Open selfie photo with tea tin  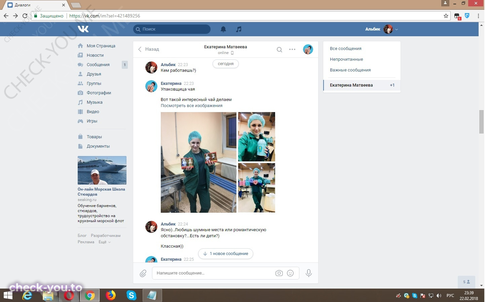click(x=257, y=137)
